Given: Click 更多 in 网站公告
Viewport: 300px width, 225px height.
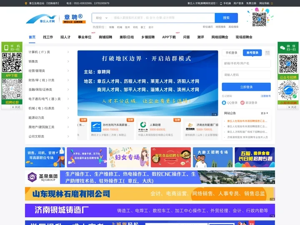Looking at the screenshot, I should 264,113.
